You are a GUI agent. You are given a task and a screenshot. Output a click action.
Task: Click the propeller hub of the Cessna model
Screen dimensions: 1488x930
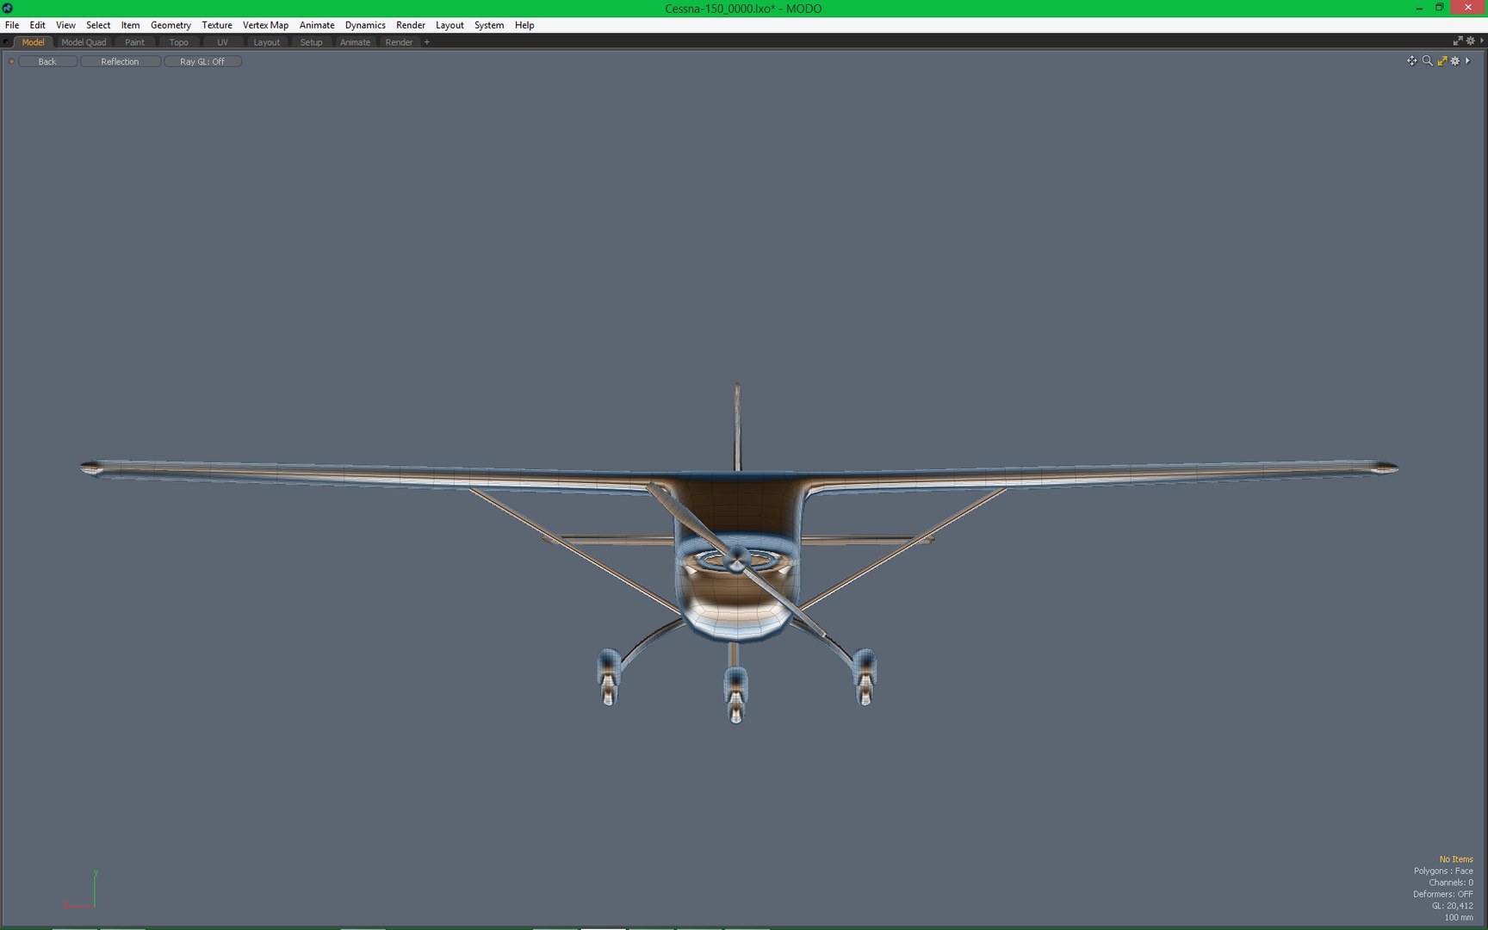(736, 561)
